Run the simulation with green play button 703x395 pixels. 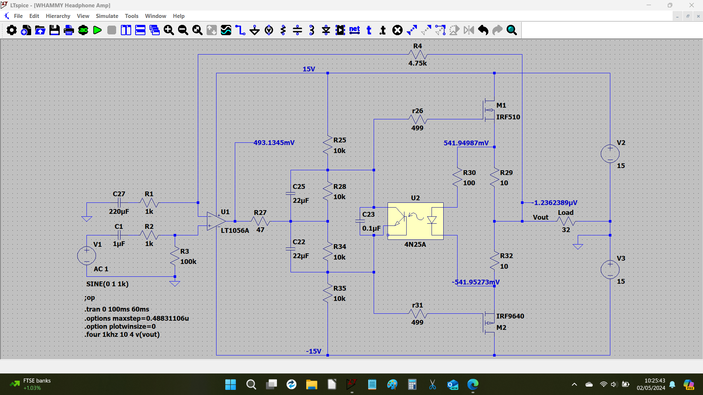pos(97,30)
